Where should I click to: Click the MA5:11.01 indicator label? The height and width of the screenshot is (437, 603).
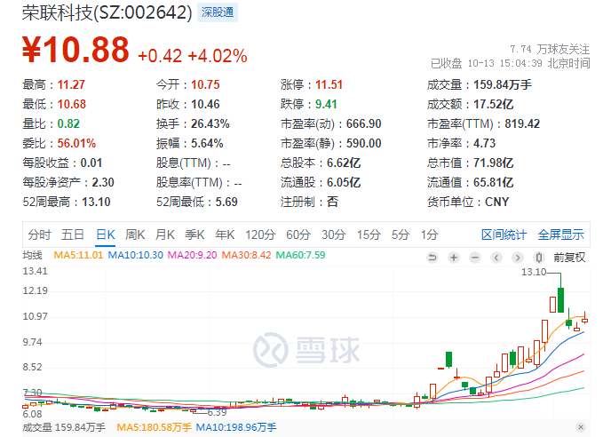[78, 255]
